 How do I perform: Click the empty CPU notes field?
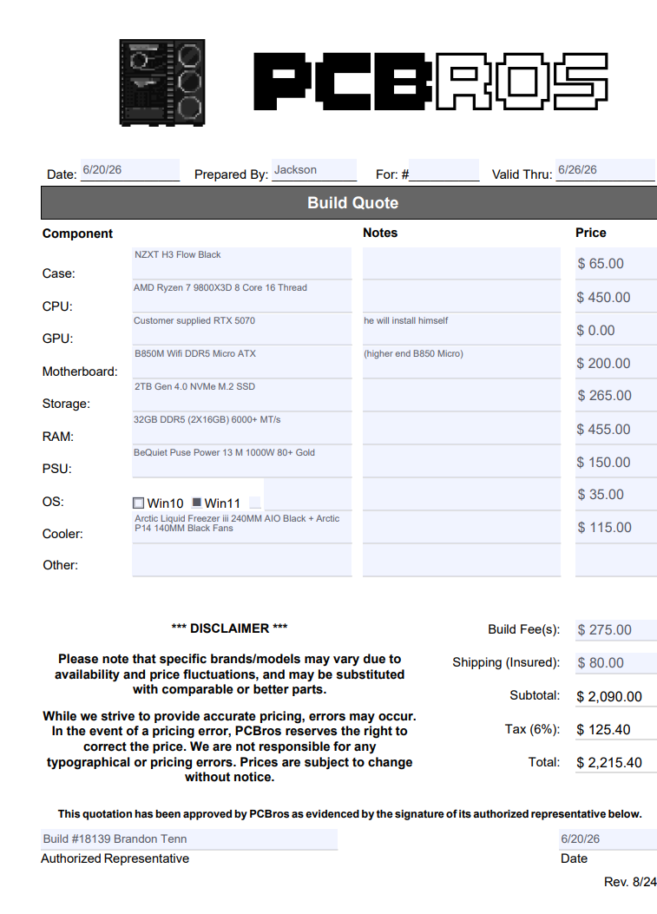(x=462, y=296)
